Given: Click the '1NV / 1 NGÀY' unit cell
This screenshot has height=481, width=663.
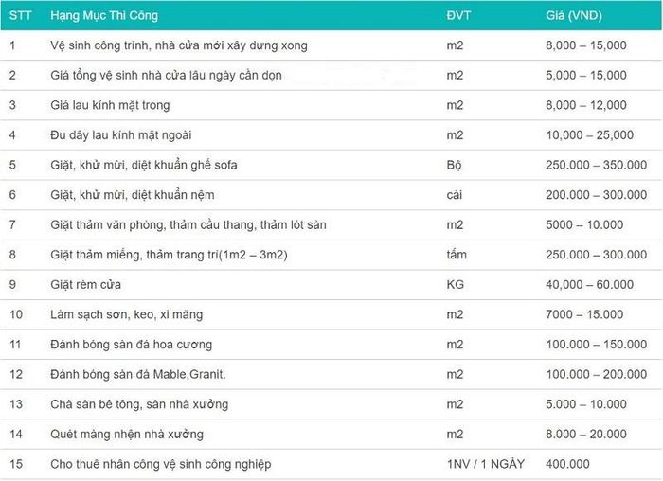Looking at the screenshot, I should (485, 464).
